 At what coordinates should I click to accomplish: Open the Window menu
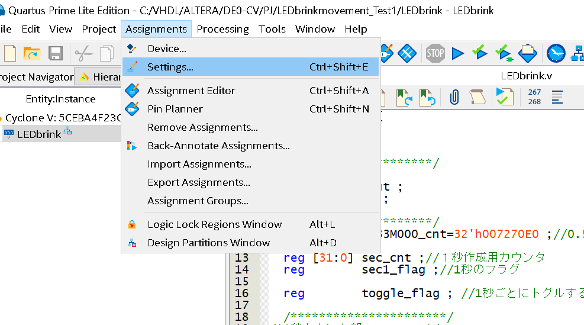pos(315,29)
